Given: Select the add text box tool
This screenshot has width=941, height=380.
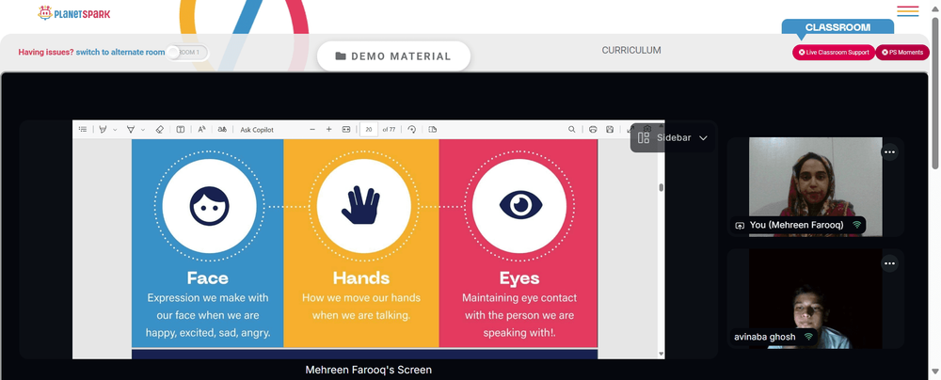Looking at the screenshot, I should 180,129.
